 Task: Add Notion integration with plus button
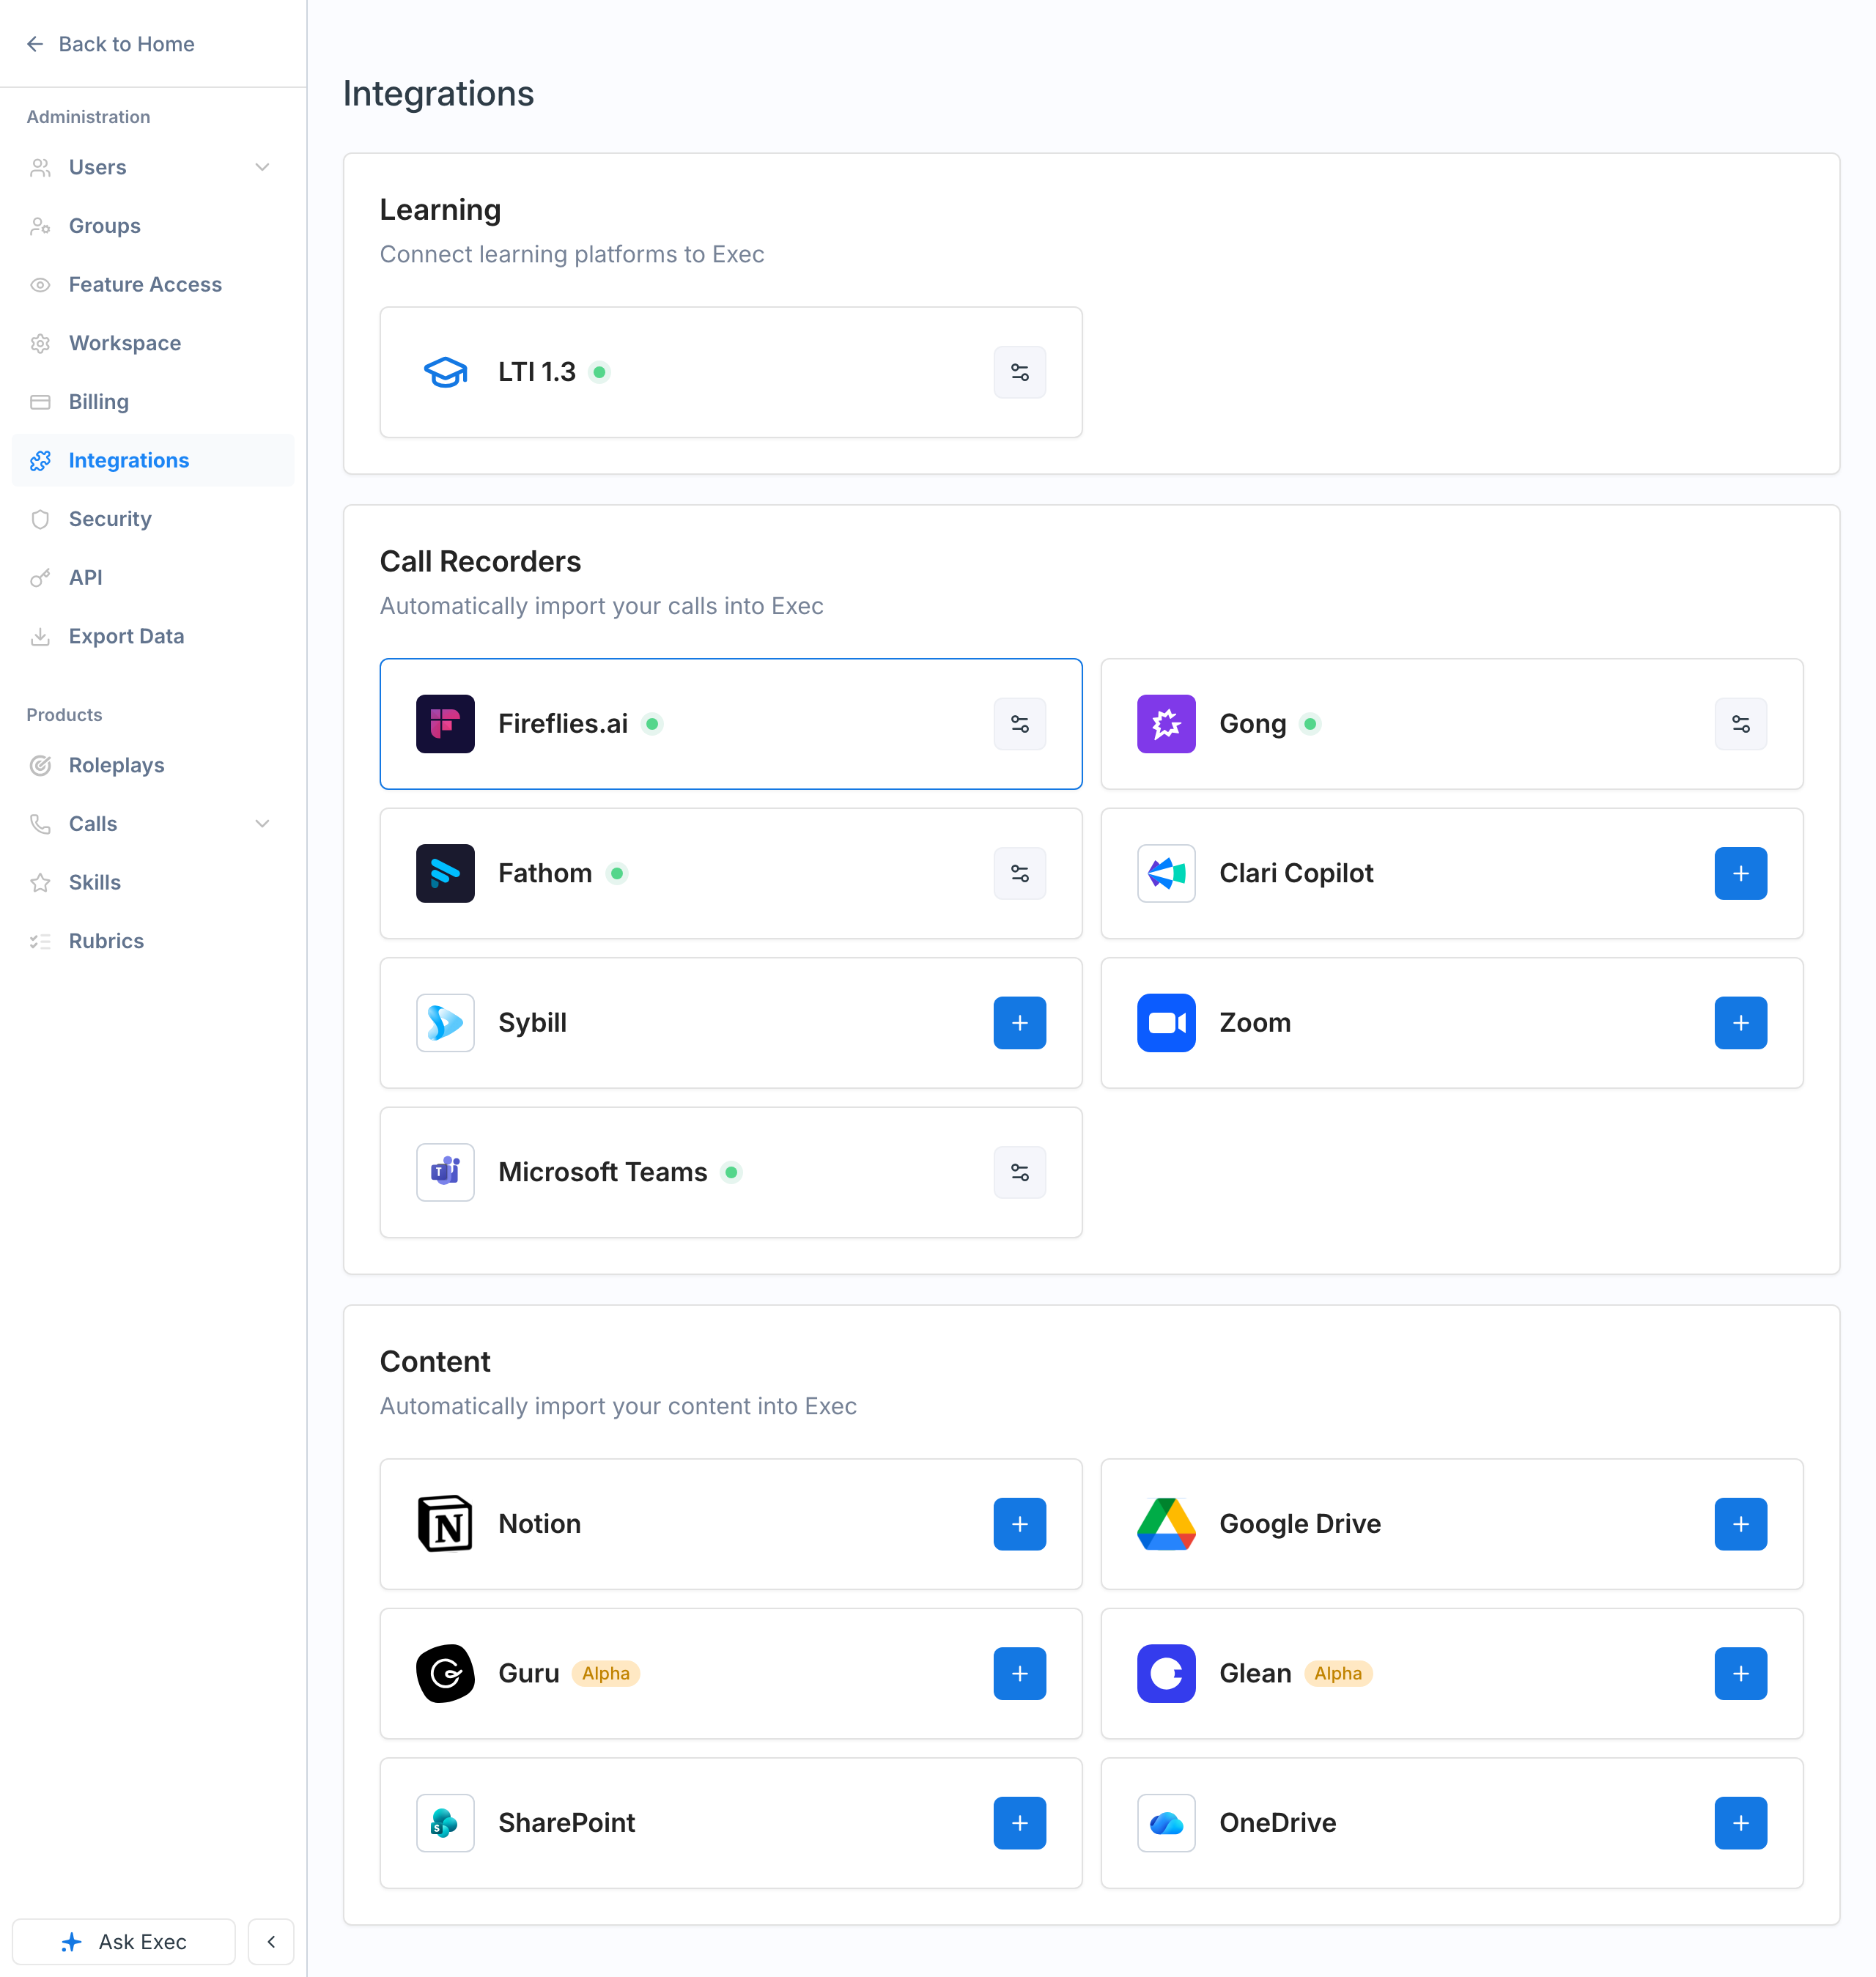coord(1019,1524)
